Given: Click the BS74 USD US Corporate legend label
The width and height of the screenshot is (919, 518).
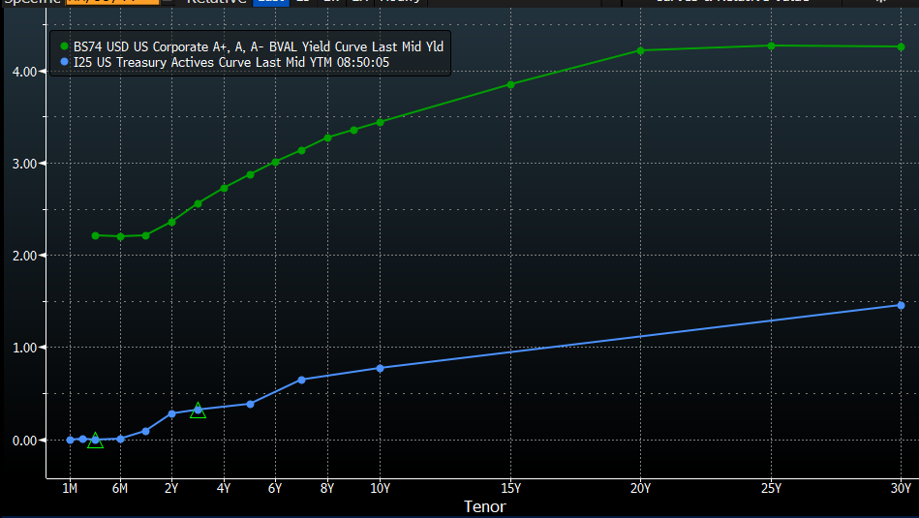Looking at the screenshot, I should pos(259,46).
